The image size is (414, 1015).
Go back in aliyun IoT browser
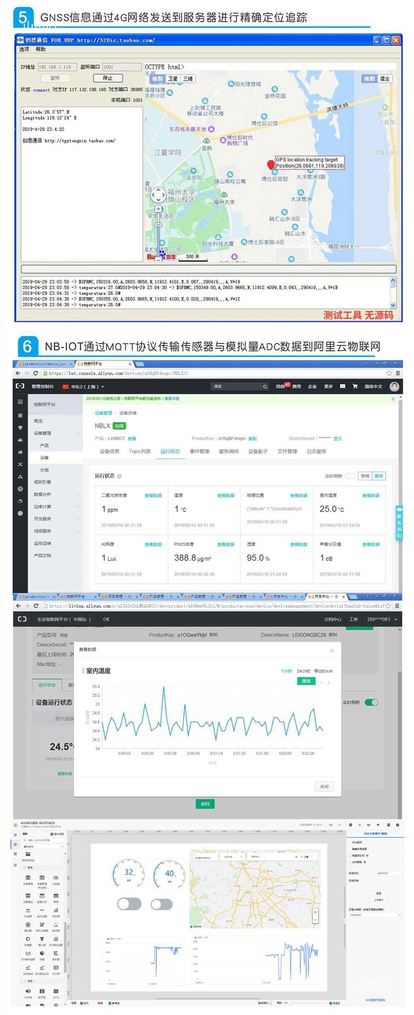pos(19,373)
